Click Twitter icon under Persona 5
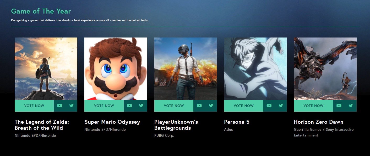Viewport: 370px width, 156px height. point(281,106)
